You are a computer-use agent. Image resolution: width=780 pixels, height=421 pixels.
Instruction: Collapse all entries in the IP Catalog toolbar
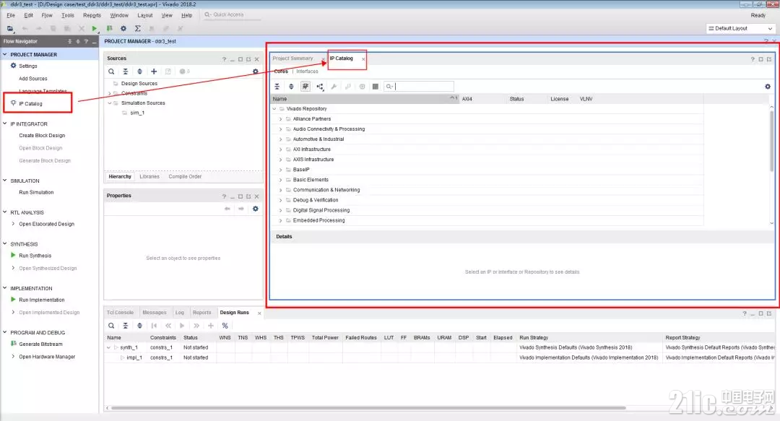pyautogui.click(x=277, y=87)
